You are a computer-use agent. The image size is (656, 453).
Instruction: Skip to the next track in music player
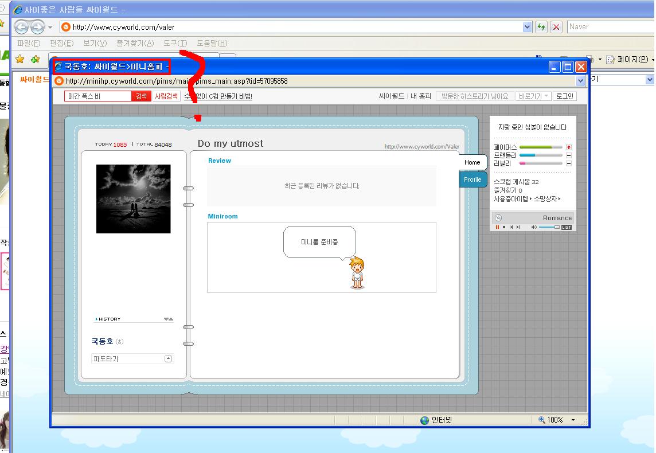[518, 228]
